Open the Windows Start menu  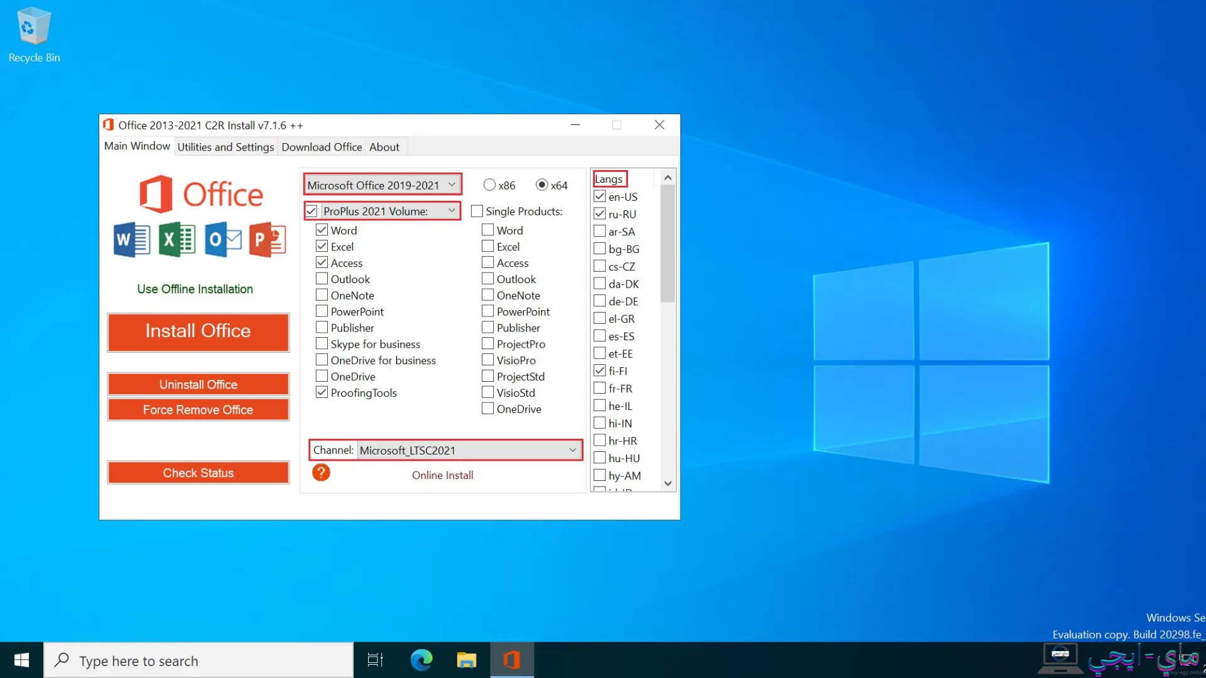tap(21, 660)
